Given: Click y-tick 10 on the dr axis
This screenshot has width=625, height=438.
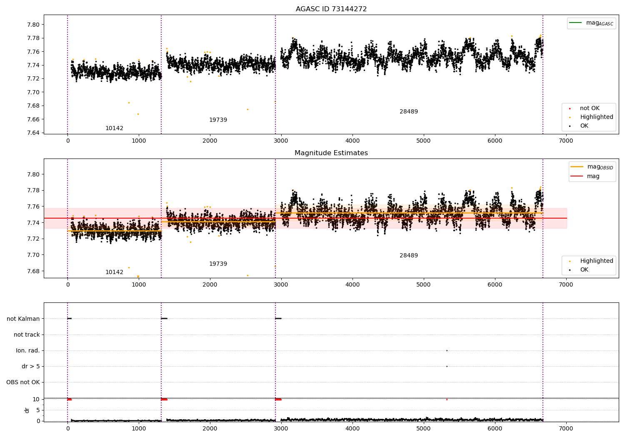Looking at the screenshot, I should pos(36,399).
